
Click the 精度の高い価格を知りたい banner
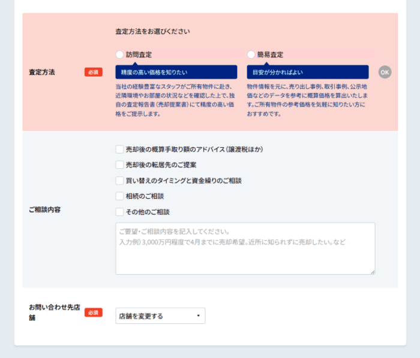pyautogui.click(x=176, y=72)
